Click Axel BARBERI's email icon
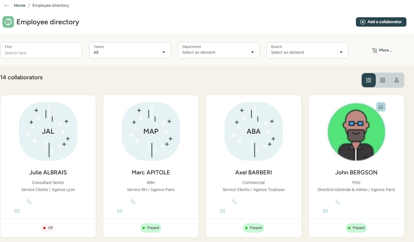This screenshot has width=414, height=242. [222, 211]
